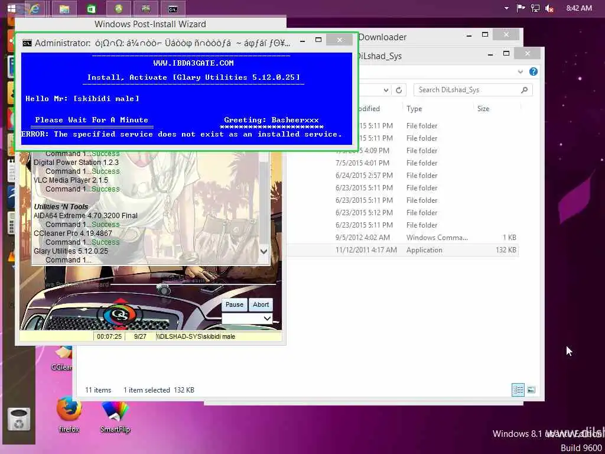Viewport: 605px width, 454px height.
Task: Click 'Glary Utilities 5.12.0.25' log entry
Action: 71,251
